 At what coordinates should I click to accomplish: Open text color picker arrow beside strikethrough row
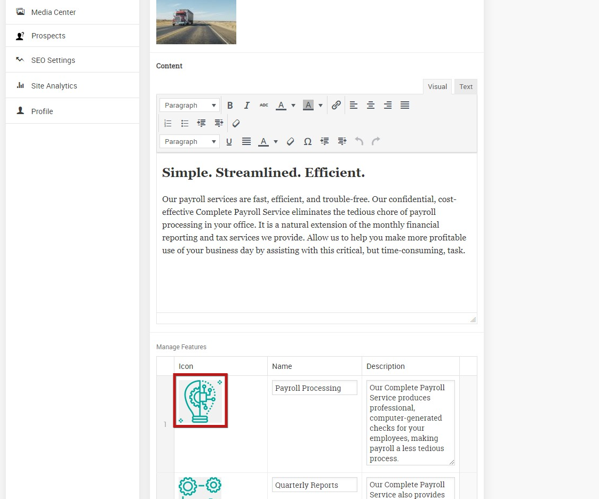(293, 106)
